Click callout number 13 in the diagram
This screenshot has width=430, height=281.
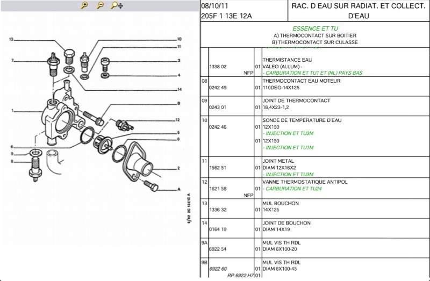point(11,39)
